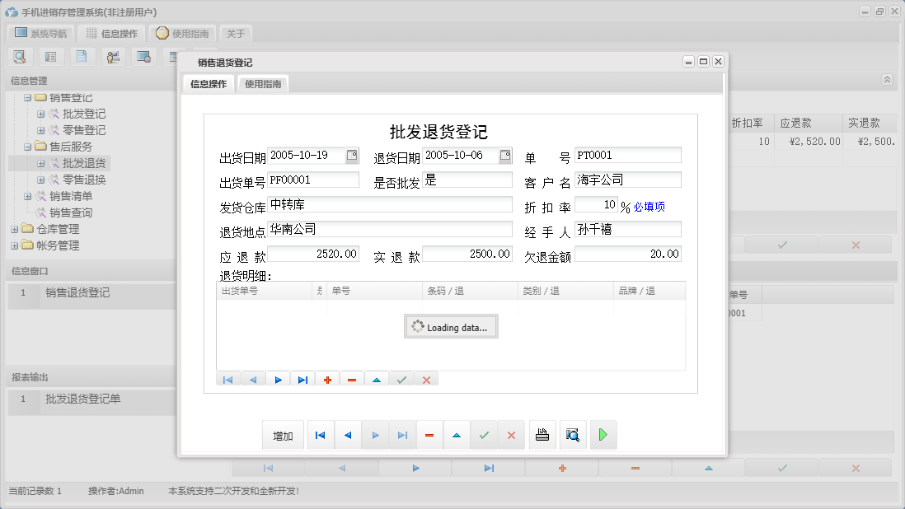905x509 pixels.
Task: Click inside the 经手人 input field
Action: tap(626, 229)
